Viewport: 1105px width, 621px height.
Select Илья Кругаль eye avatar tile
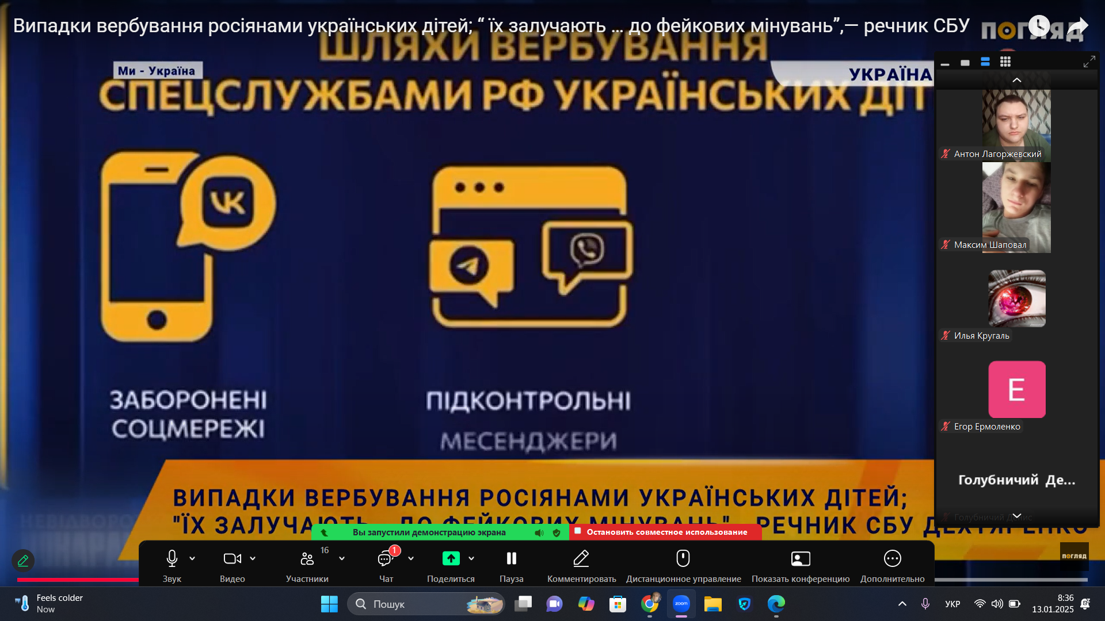[x=1017, y=298]
